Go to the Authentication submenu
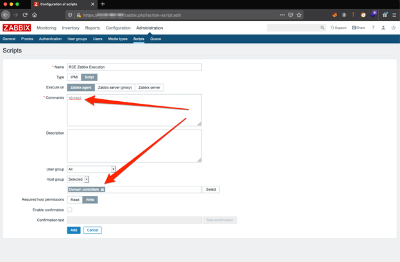 [x=50, y=38]
